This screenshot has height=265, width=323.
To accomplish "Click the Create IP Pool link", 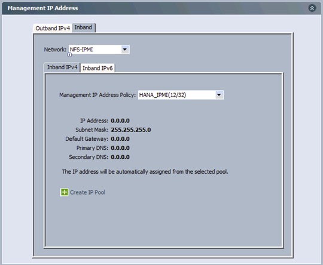I will point(87,192).
